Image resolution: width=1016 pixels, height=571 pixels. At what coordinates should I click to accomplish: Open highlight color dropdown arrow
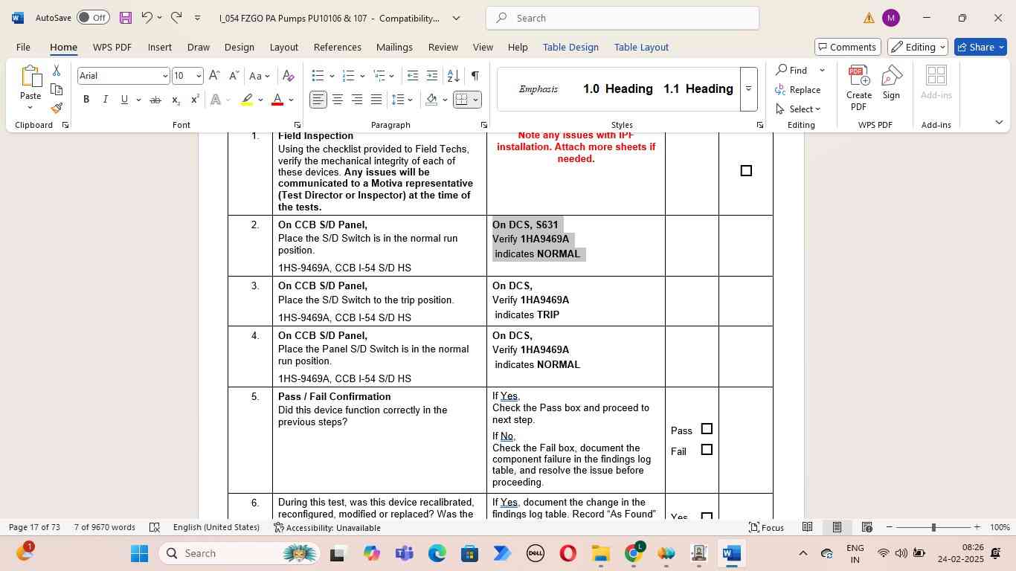(x=260, y=100)
